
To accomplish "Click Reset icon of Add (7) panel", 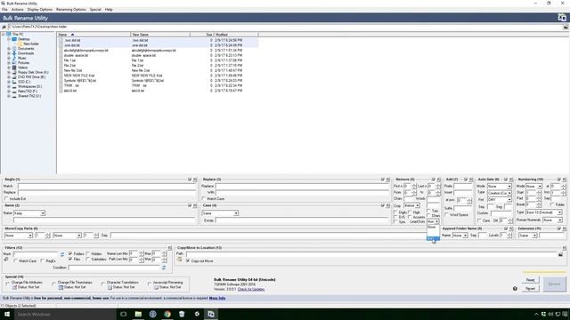I will (x=471, y=180).
